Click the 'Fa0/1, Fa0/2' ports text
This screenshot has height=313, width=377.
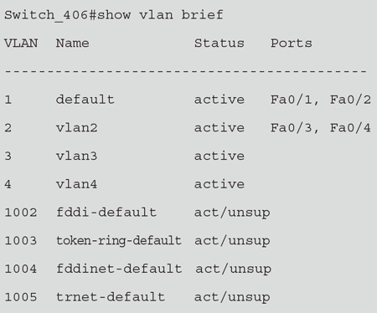pyautogui.click(x=321, y=100)
